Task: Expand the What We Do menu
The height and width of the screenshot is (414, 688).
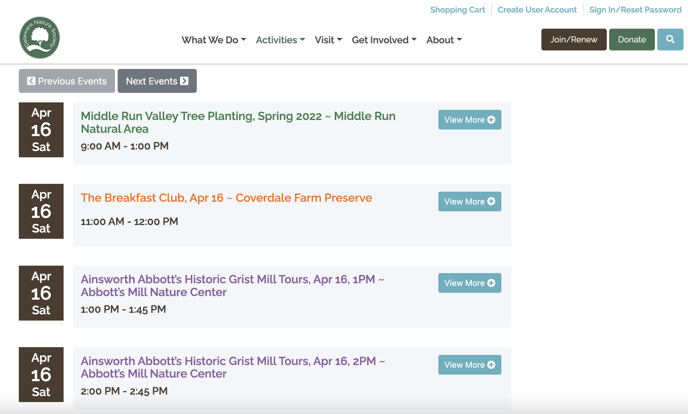Action: 214,40
